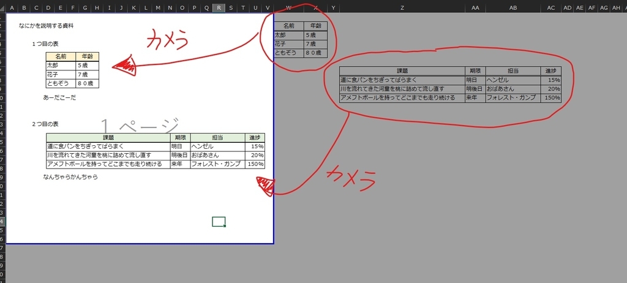Screen dimensions: 627x283
Task: Select column AB header
Action: click(x=513, y=7)
